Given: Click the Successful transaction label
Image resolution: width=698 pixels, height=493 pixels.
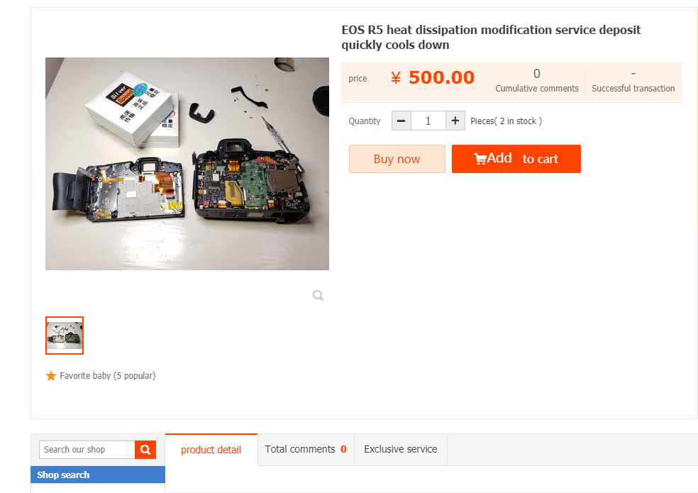Looking at the screenshot, I should coord(633,89).
